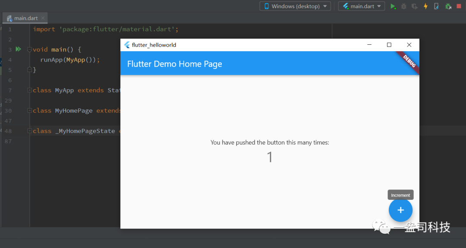This screenshot has height=248, width=466.
Task: Click the Increment floating plus button
Action: 400,210
